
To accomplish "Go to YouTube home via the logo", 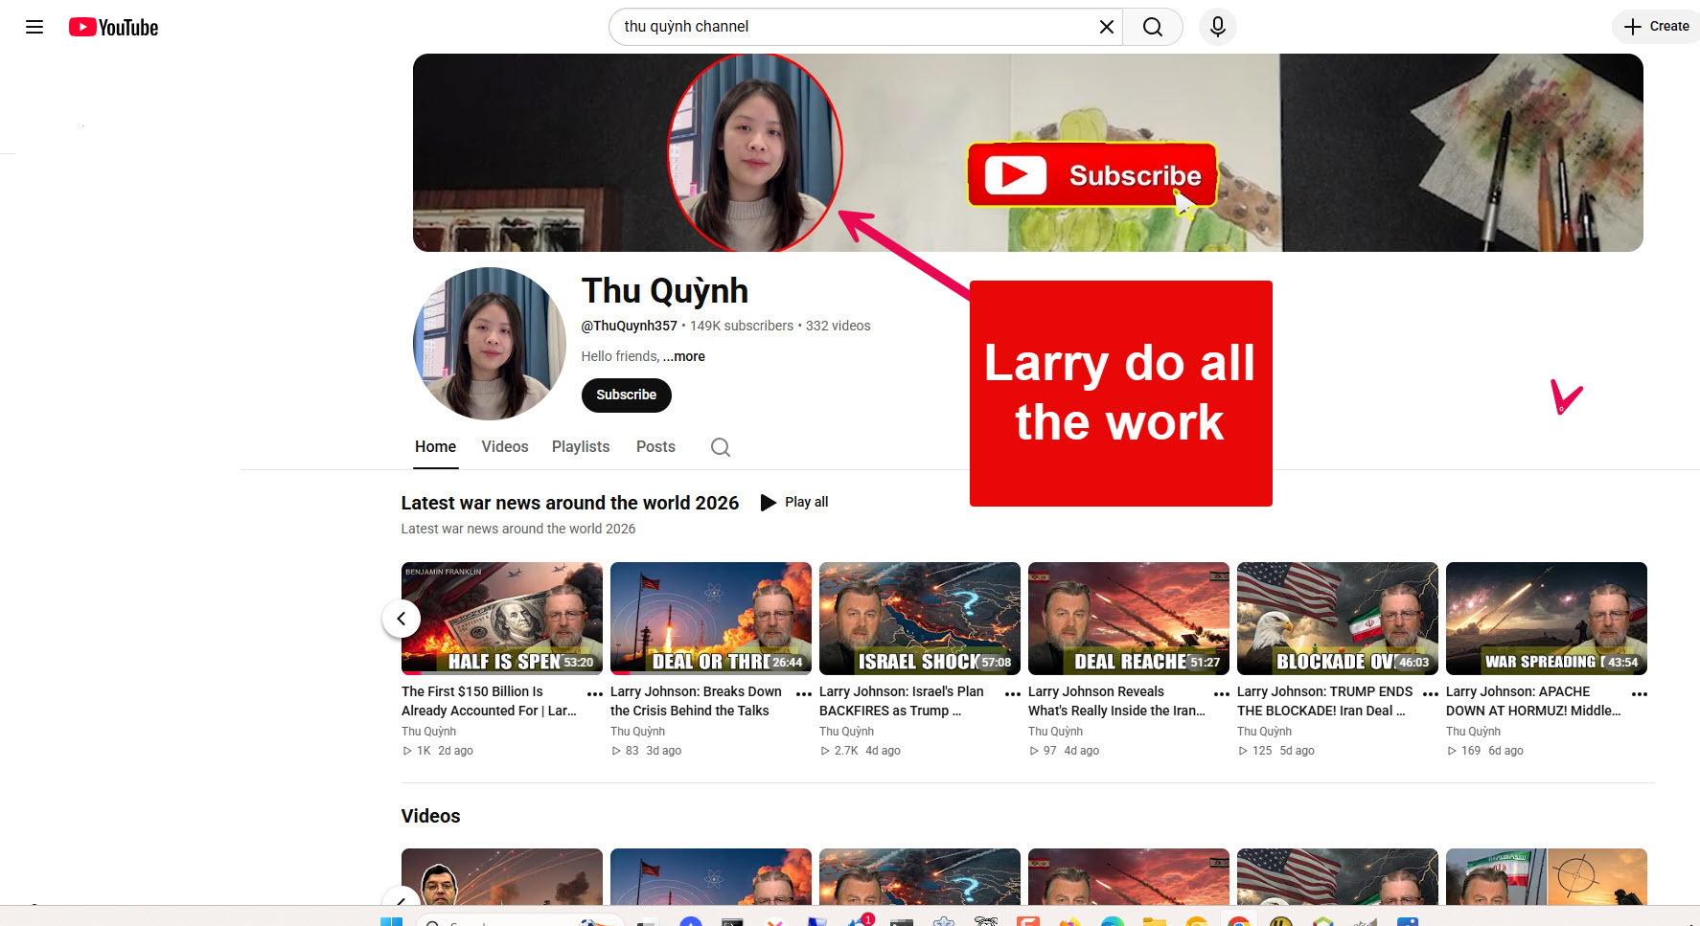I will [x=114, y=27].
